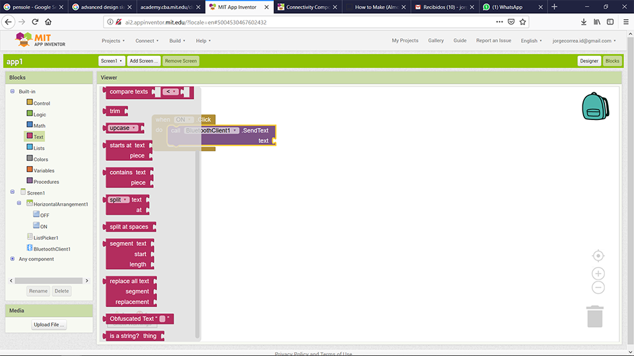
Task: Click the Upload File button
Action: click(x=49, y=324)
